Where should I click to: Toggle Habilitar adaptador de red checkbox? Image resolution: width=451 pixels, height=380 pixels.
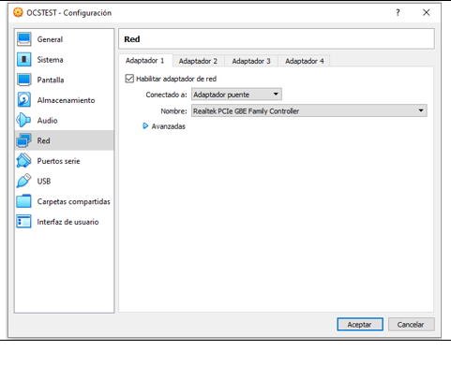[x=129, y=79]
